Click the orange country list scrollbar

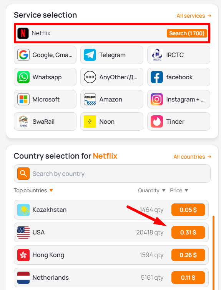[214, 252]
